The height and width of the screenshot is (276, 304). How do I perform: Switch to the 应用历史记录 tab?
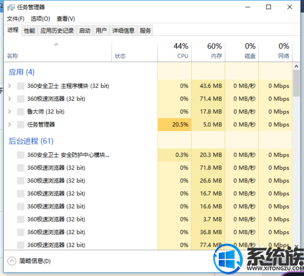(x=57, y=31)
